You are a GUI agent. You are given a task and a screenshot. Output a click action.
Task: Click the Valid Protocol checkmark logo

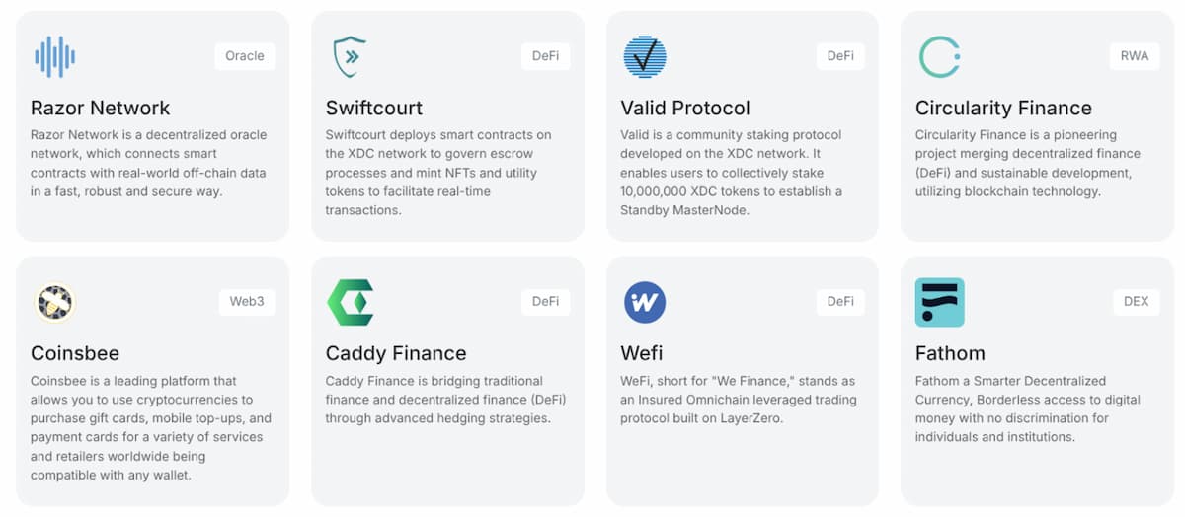[x=645, y=56]
